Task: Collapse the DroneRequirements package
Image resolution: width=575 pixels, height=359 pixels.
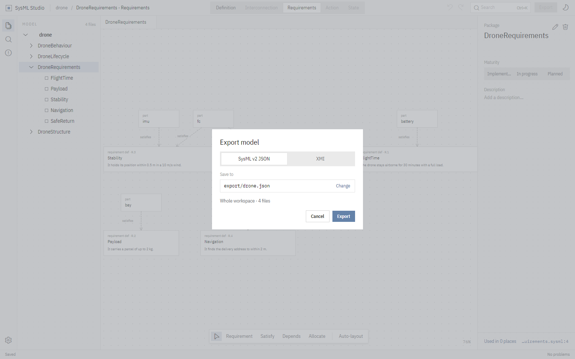Action: coord(31,67)
